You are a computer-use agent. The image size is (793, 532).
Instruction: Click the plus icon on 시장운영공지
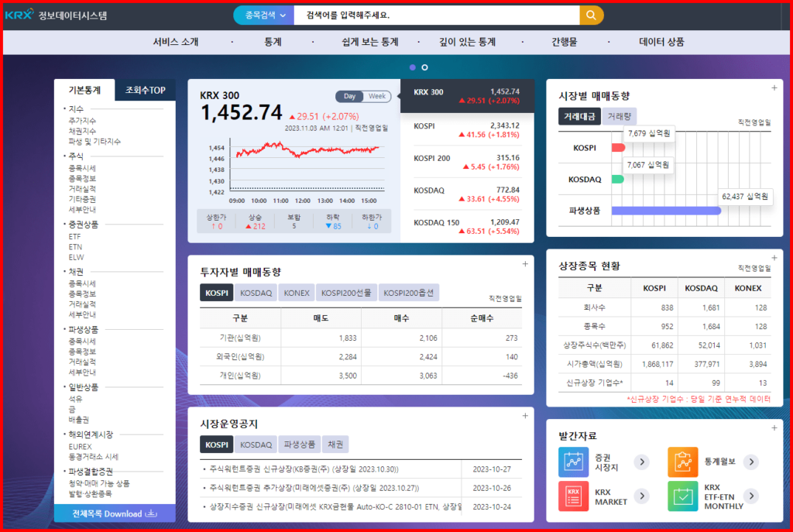525,416
